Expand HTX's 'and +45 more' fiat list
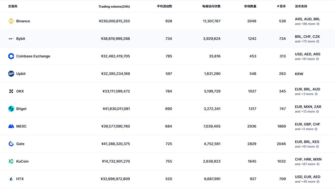 [305, 182]
